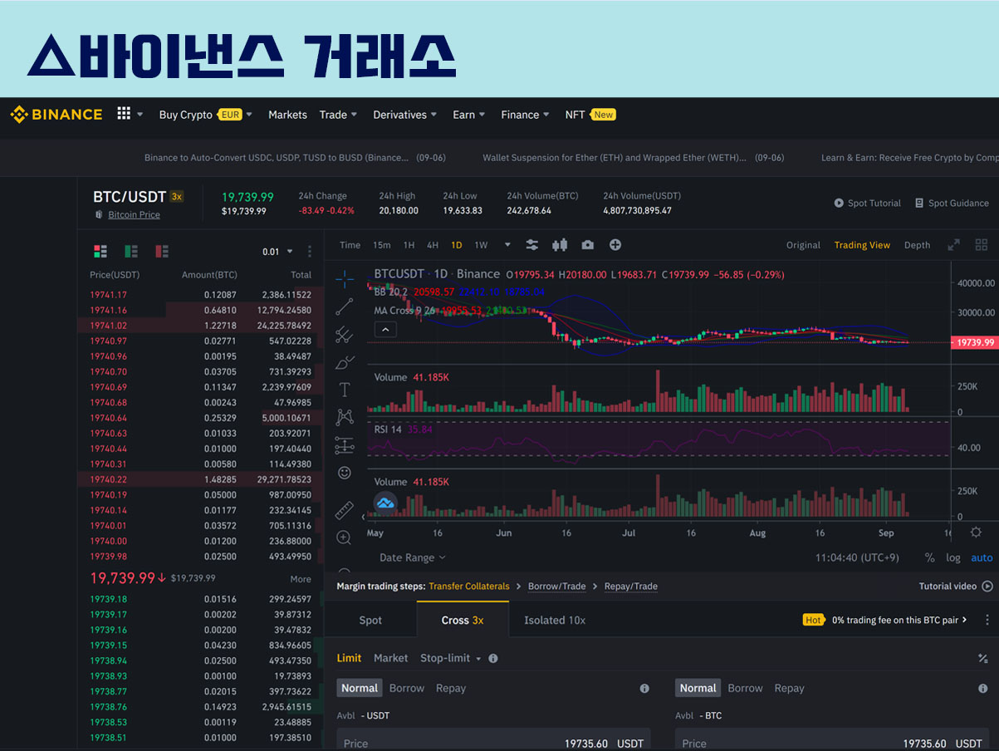Take a chart snapshot with camera icon

588,245
